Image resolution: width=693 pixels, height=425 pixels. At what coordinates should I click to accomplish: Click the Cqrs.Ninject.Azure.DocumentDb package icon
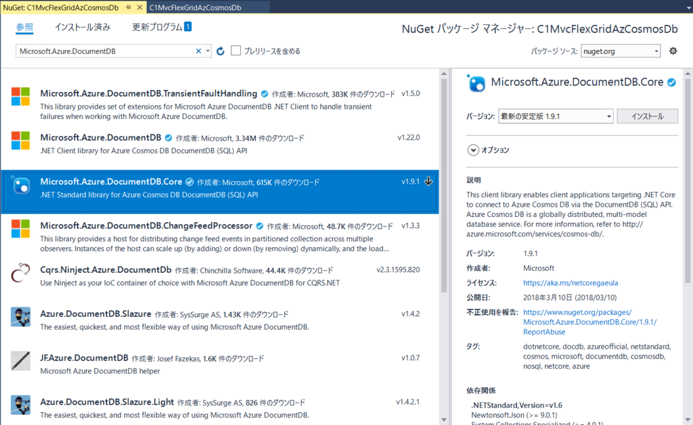(x=20, y=273)
